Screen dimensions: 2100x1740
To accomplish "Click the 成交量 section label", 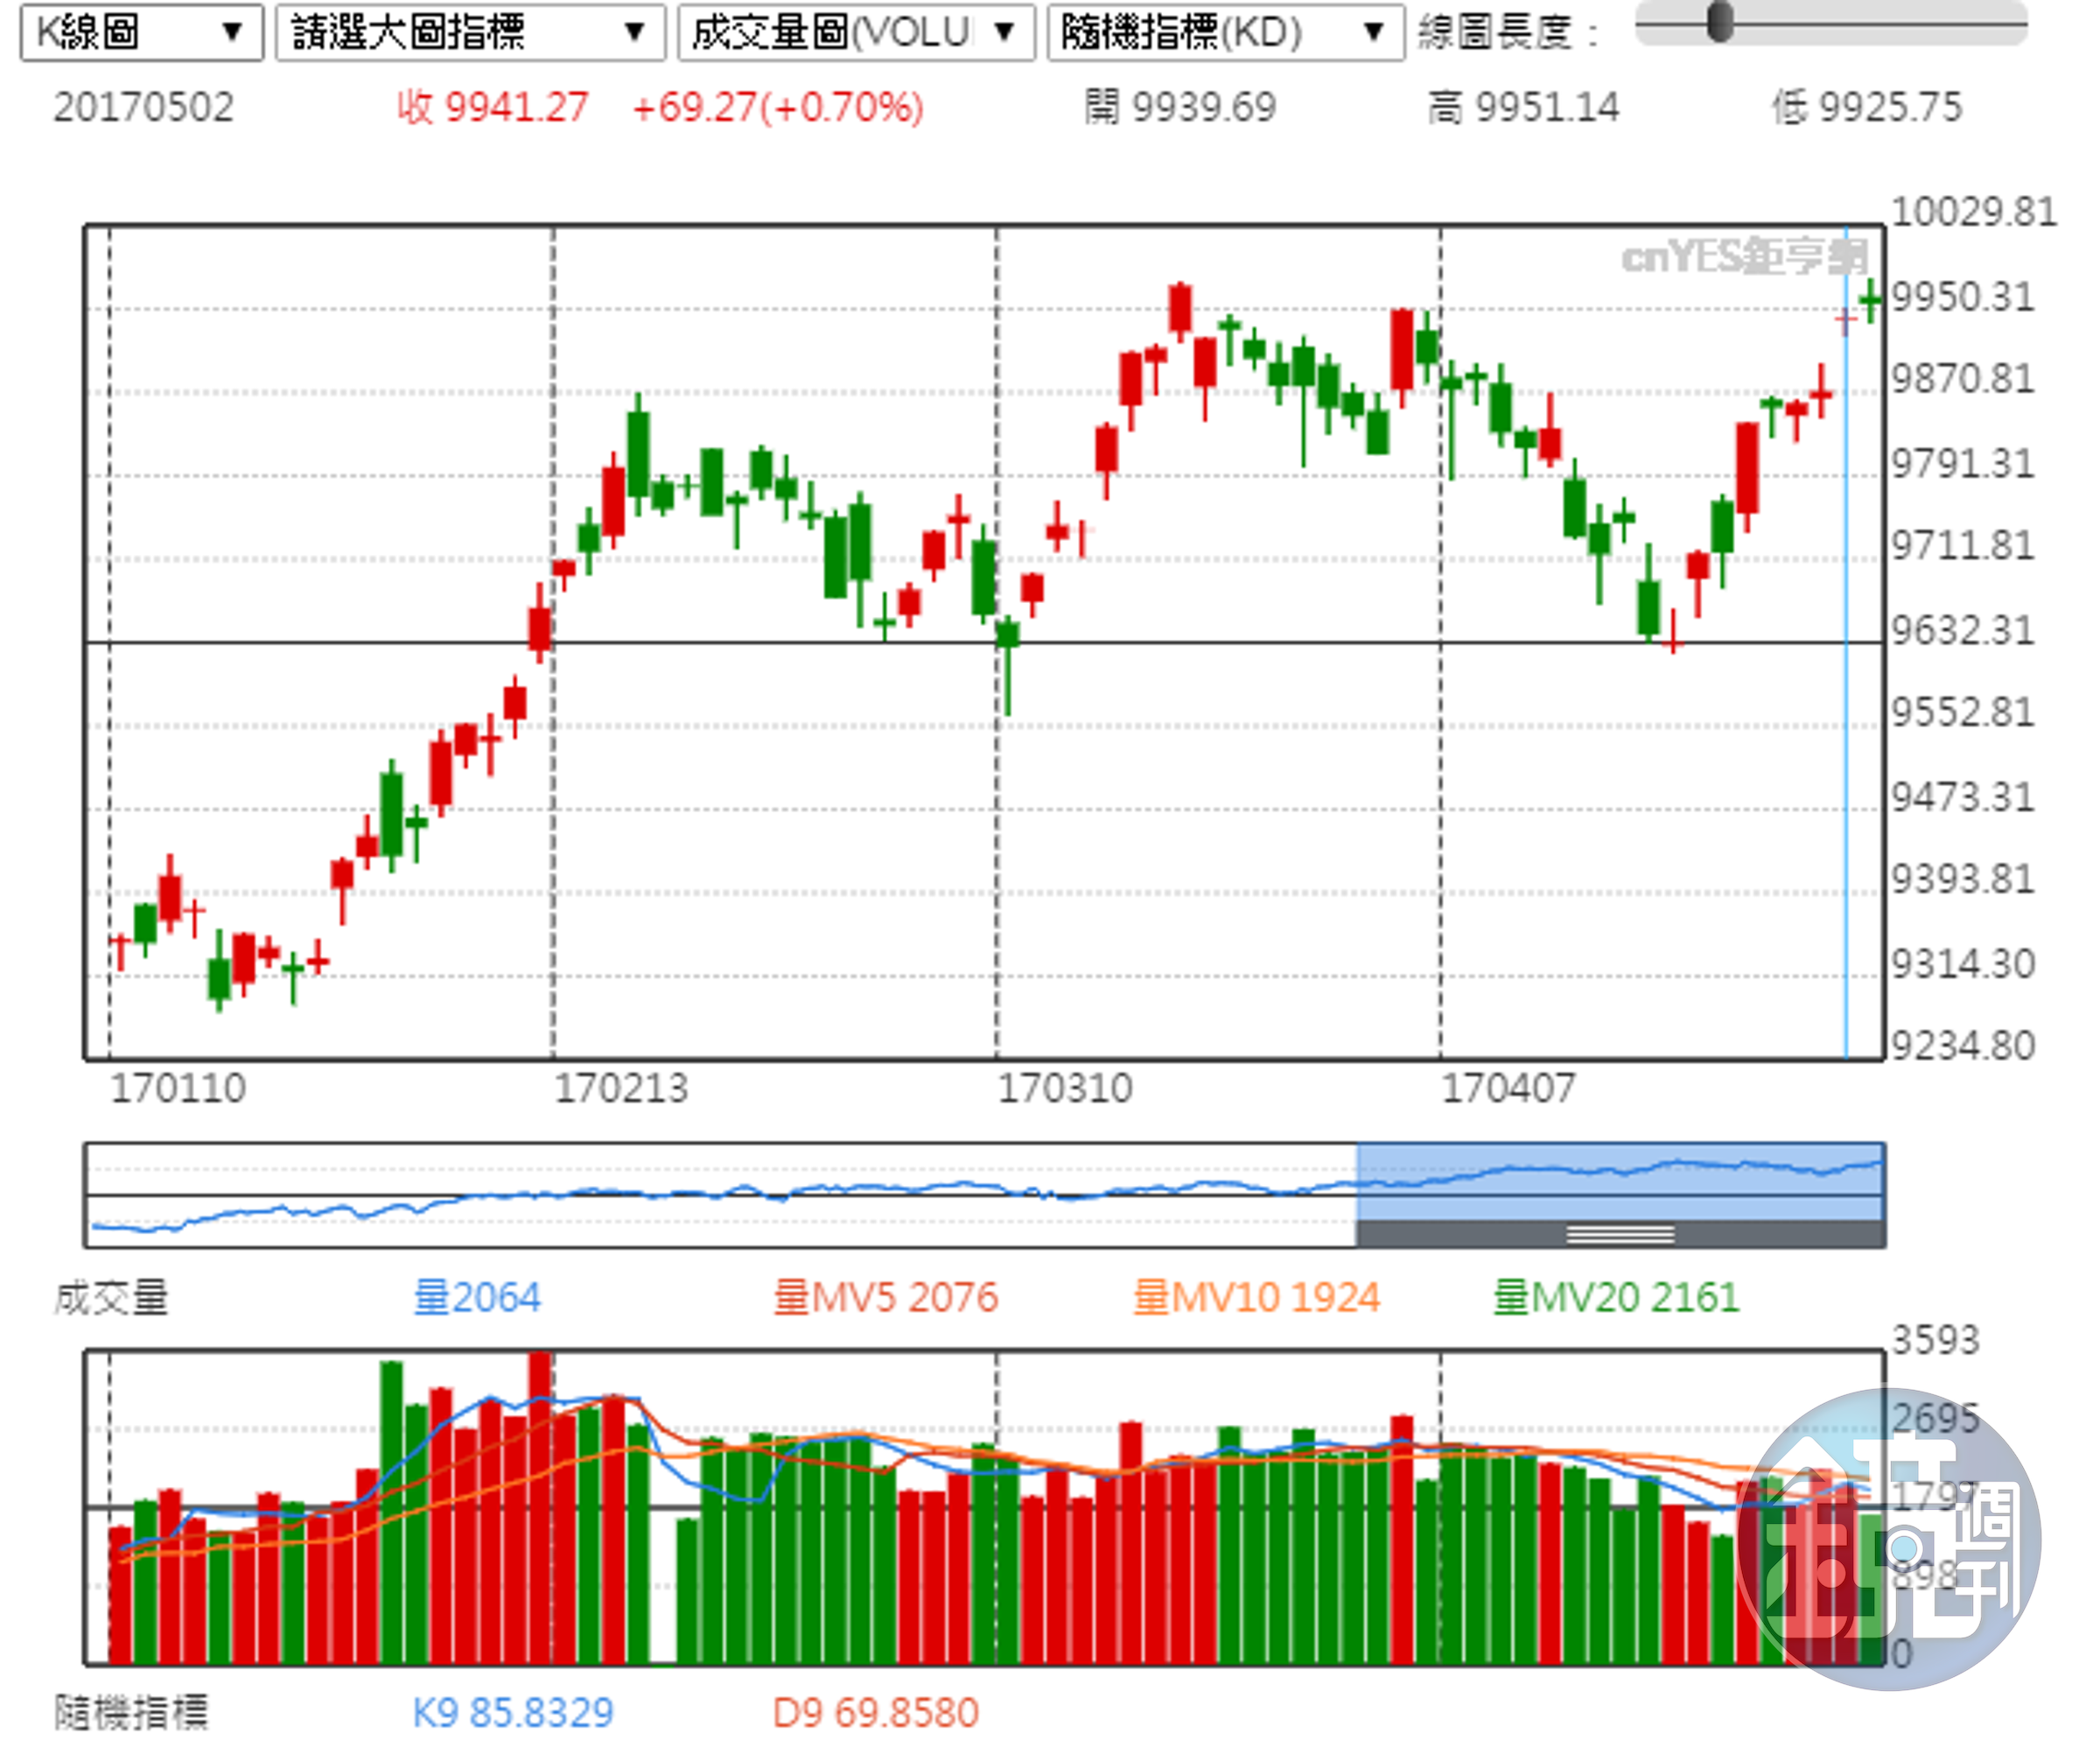I will pos(111,1297).
